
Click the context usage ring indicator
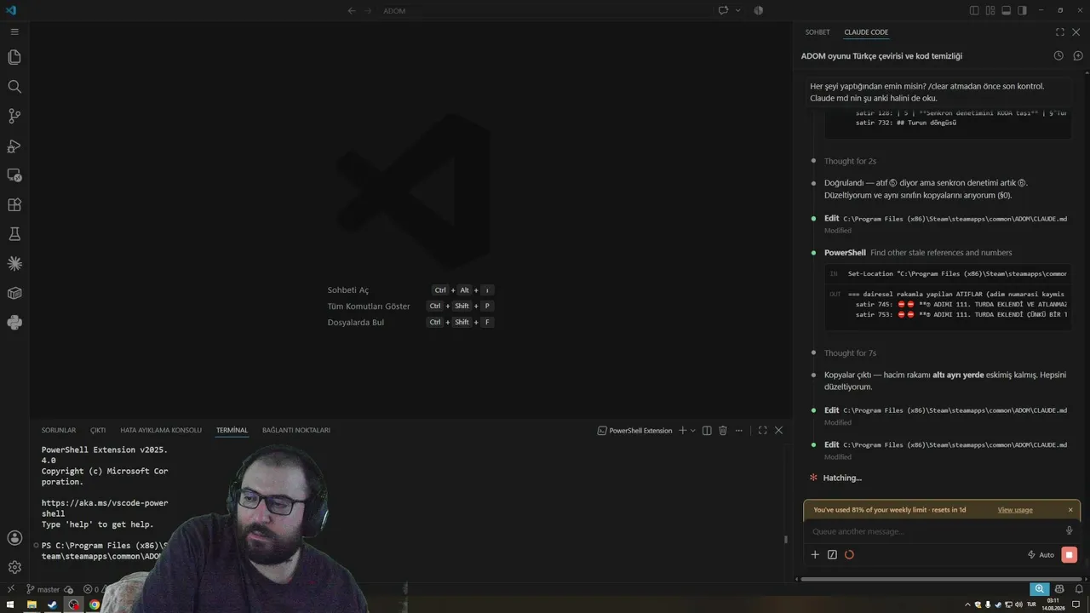coord(849,555)
